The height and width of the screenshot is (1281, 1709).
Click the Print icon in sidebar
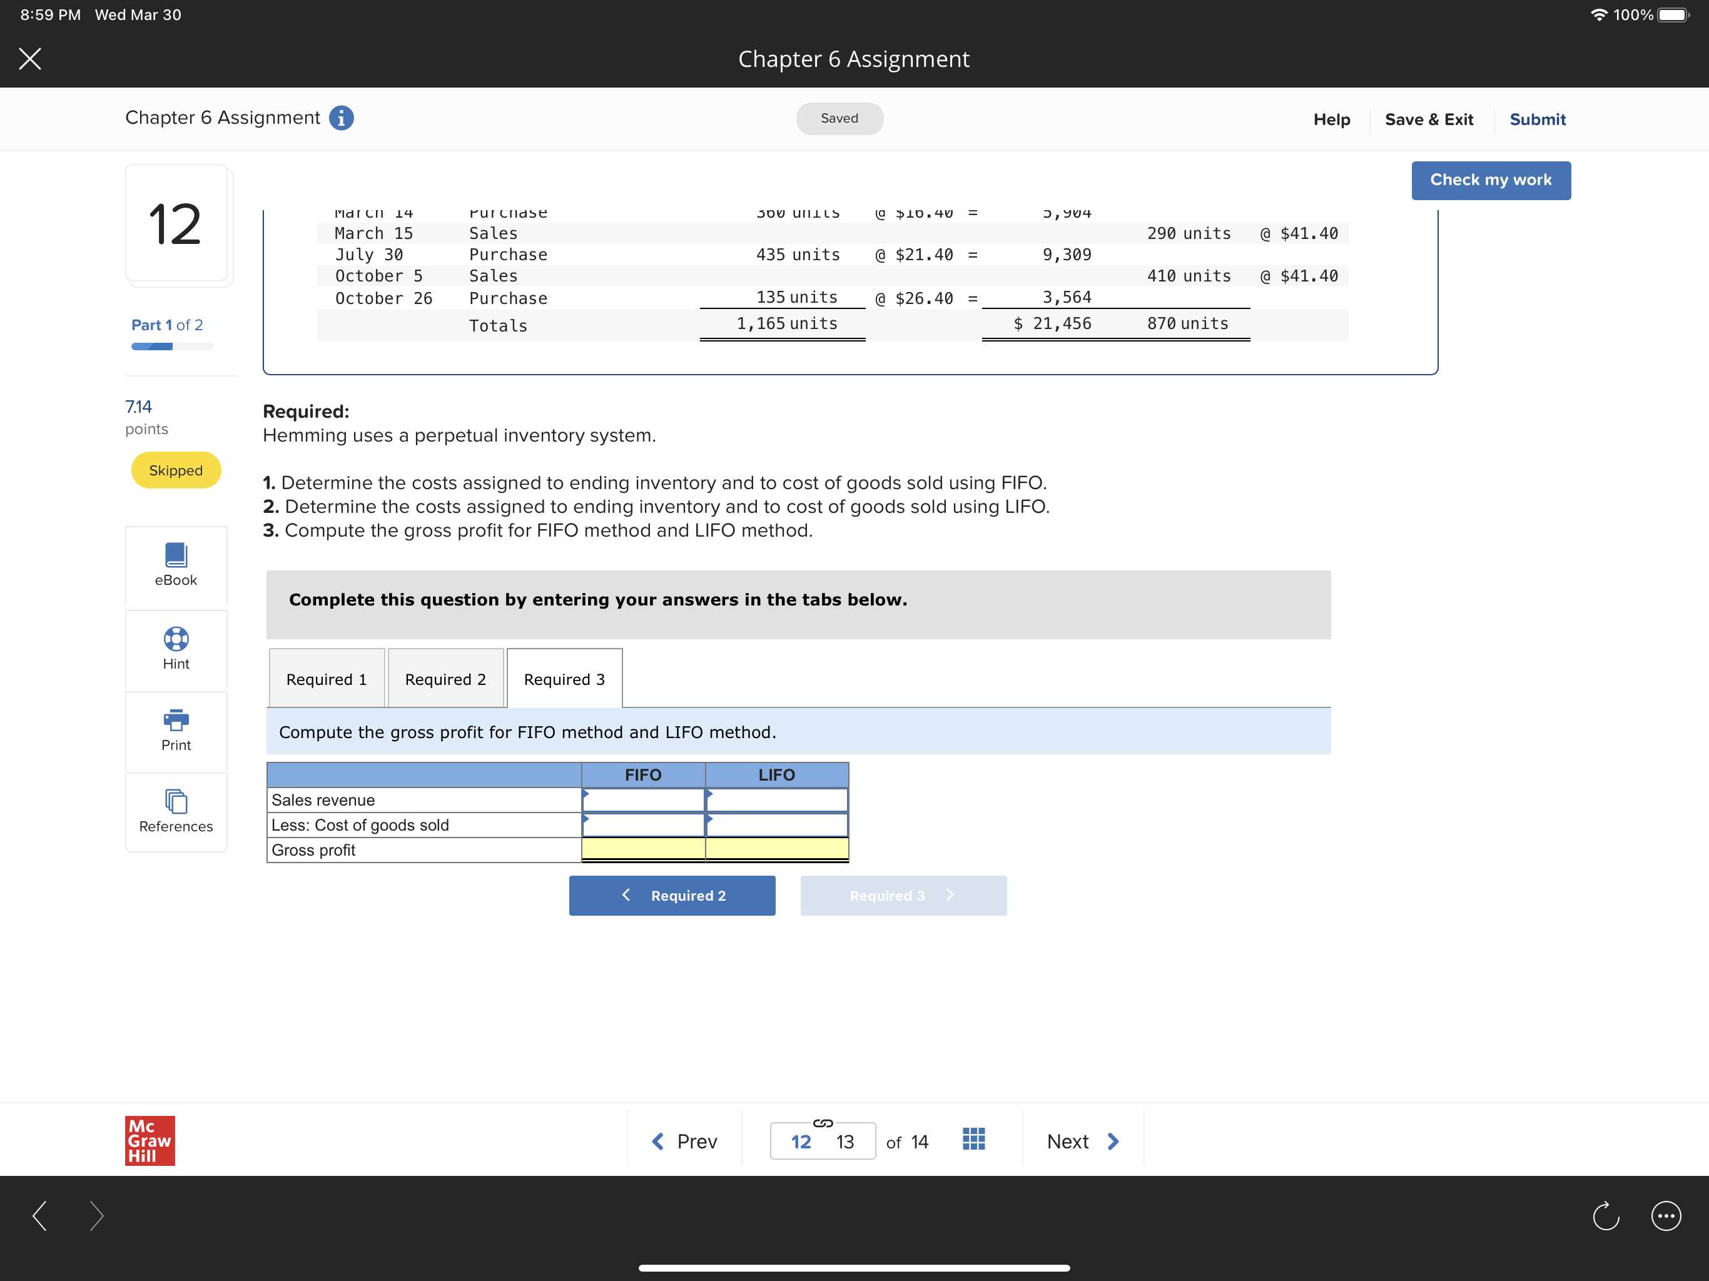175,720
